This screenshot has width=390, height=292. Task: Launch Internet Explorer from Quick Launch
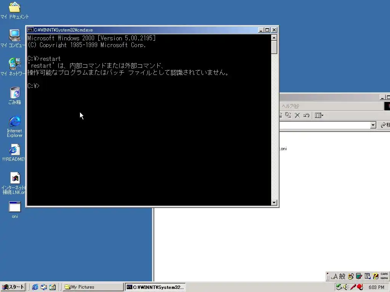(x=35, y=287)
